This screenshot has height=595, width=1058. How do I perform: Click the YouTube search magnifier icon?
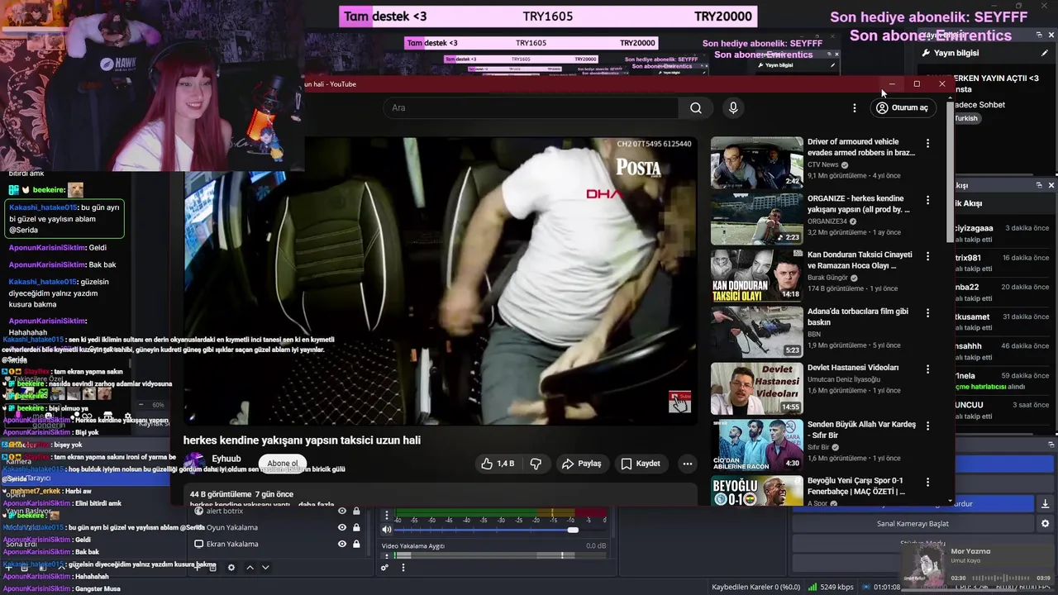pyautogui.click(x=696, y=107)
